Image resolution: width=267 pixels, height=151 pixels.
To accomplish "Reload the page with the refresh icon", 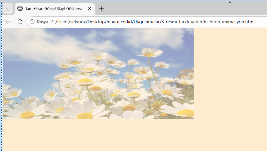I will (20, 22).
